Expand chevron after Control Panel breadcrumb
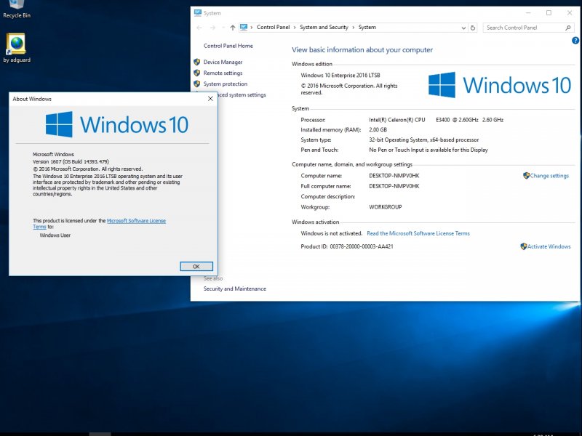This screenshot has width=582, height=436. pyautogui.click(x=295, y=28)
